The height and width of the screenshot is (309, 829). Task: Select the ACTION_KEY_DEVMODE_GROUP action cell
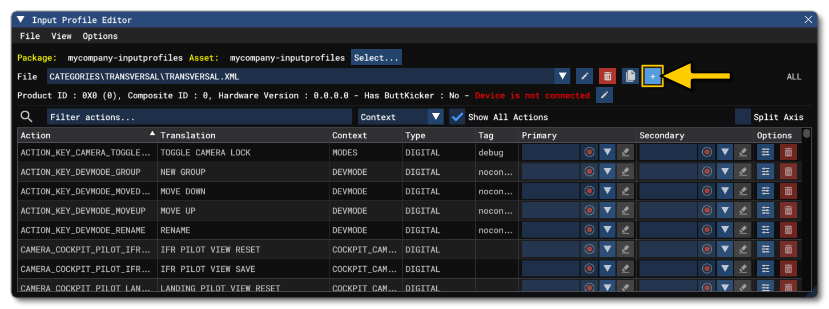[x=87, y=172]
